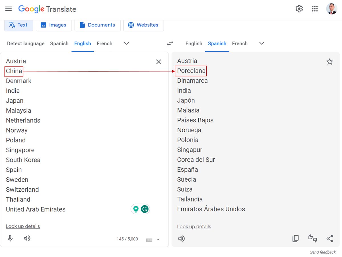Screen dimensions: 342x257
Task: Click Noruega in the translation
Action: click(189, 130)
